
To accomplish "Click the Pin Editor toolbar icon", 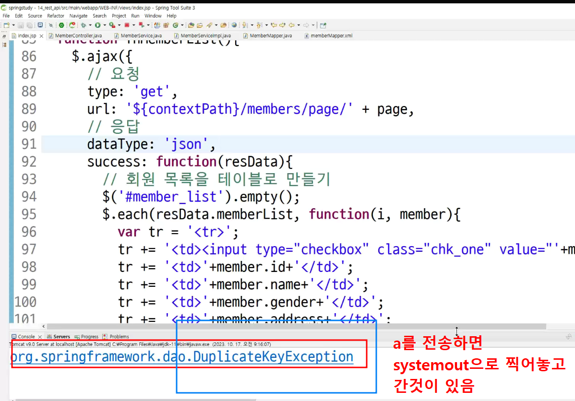I will 323,25.
